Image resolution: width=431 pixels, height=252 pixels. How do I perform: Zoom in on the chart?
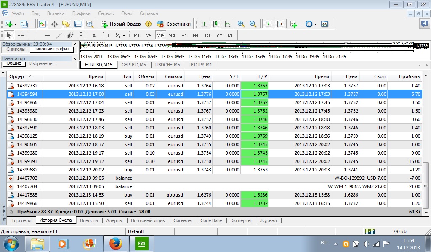pyautogui.click(x=241, y=24)
